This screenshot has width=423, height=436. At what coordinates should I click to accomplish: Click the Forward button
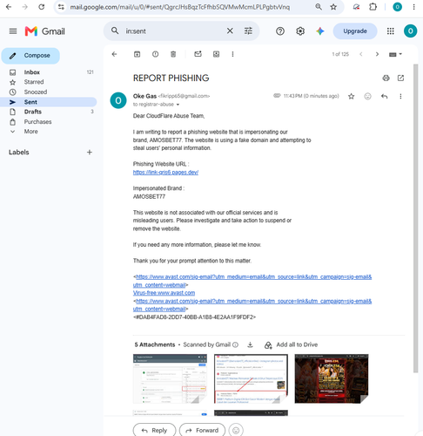tap(202, 430)
